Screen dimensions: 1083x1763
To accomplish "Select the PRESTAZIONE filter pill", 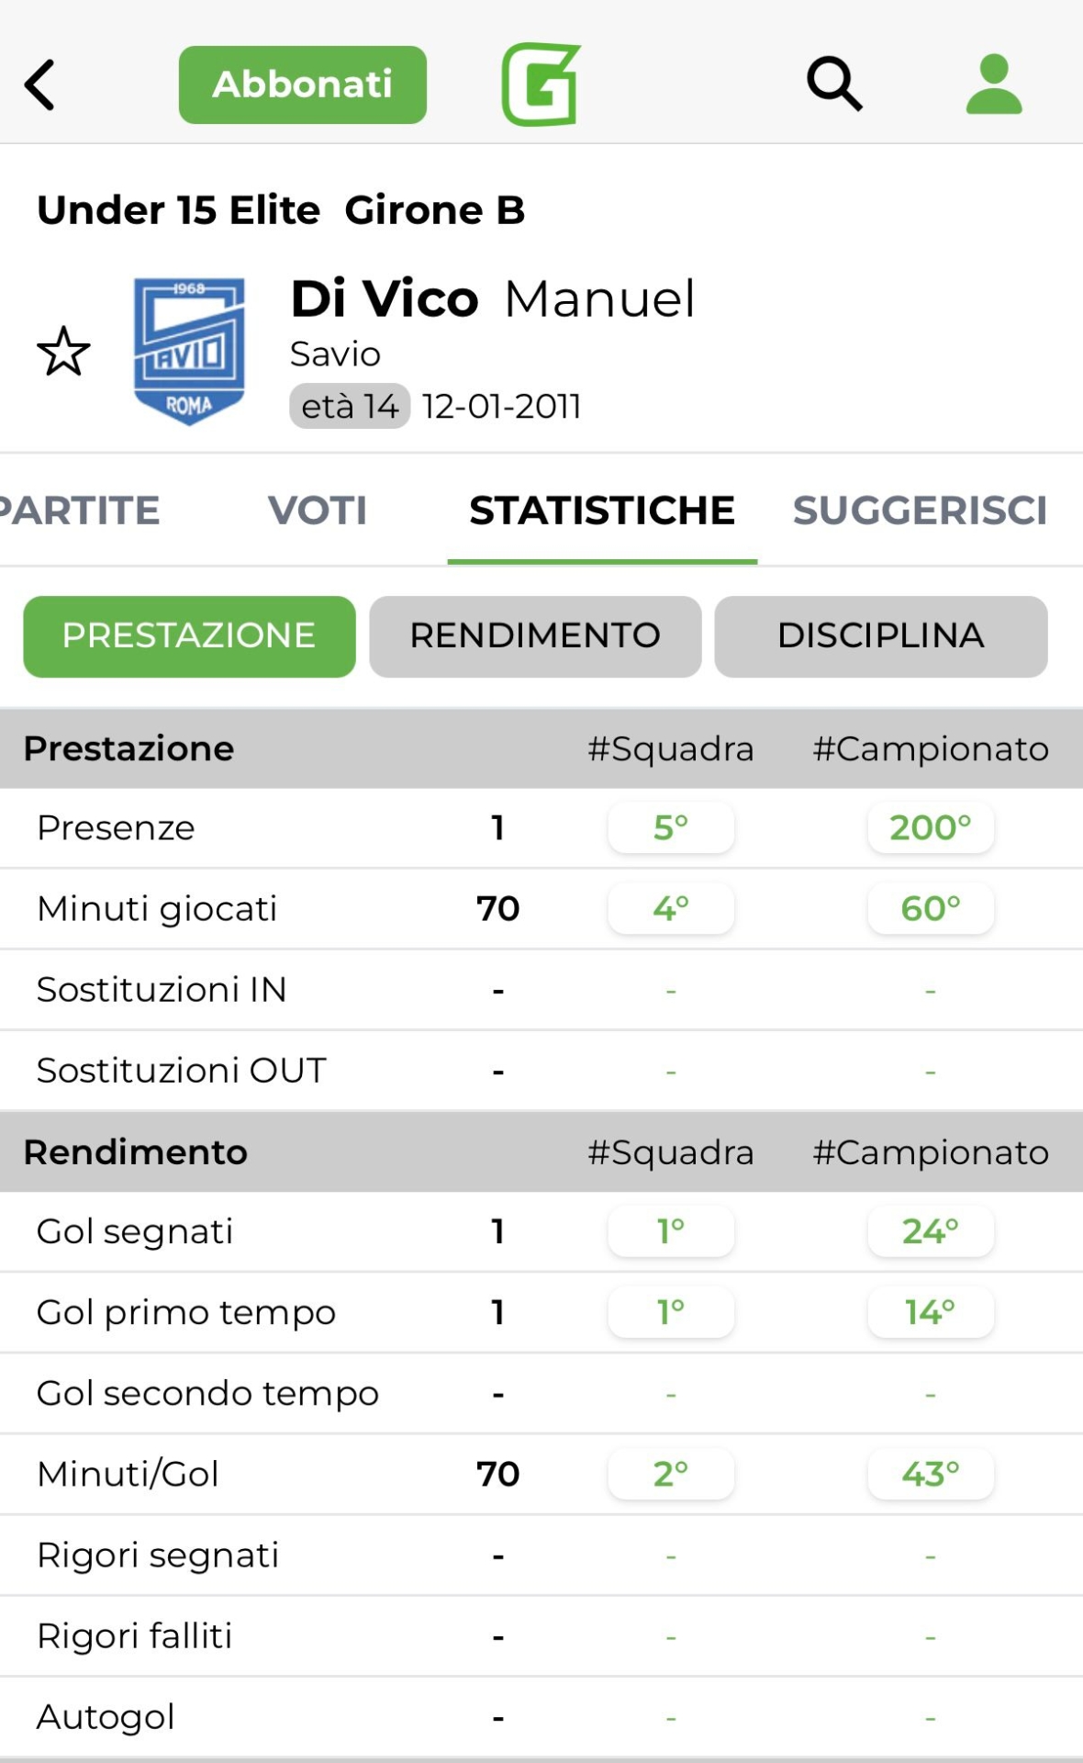I will pyautogui.click(x=189, y=636).
